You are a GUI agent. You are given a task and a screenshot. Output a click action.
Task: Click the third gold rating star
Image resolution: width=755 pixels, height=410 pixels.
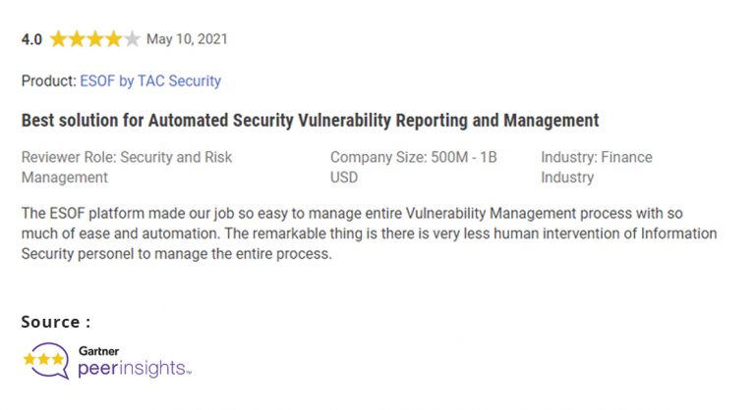pyautogui.click(x=94, y=39)
